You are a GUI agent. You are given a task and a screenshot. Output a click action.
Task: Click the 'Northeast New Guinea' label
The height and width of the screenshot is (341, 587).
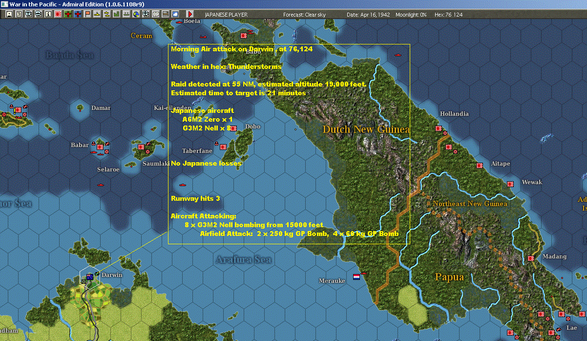pos(470,203)
